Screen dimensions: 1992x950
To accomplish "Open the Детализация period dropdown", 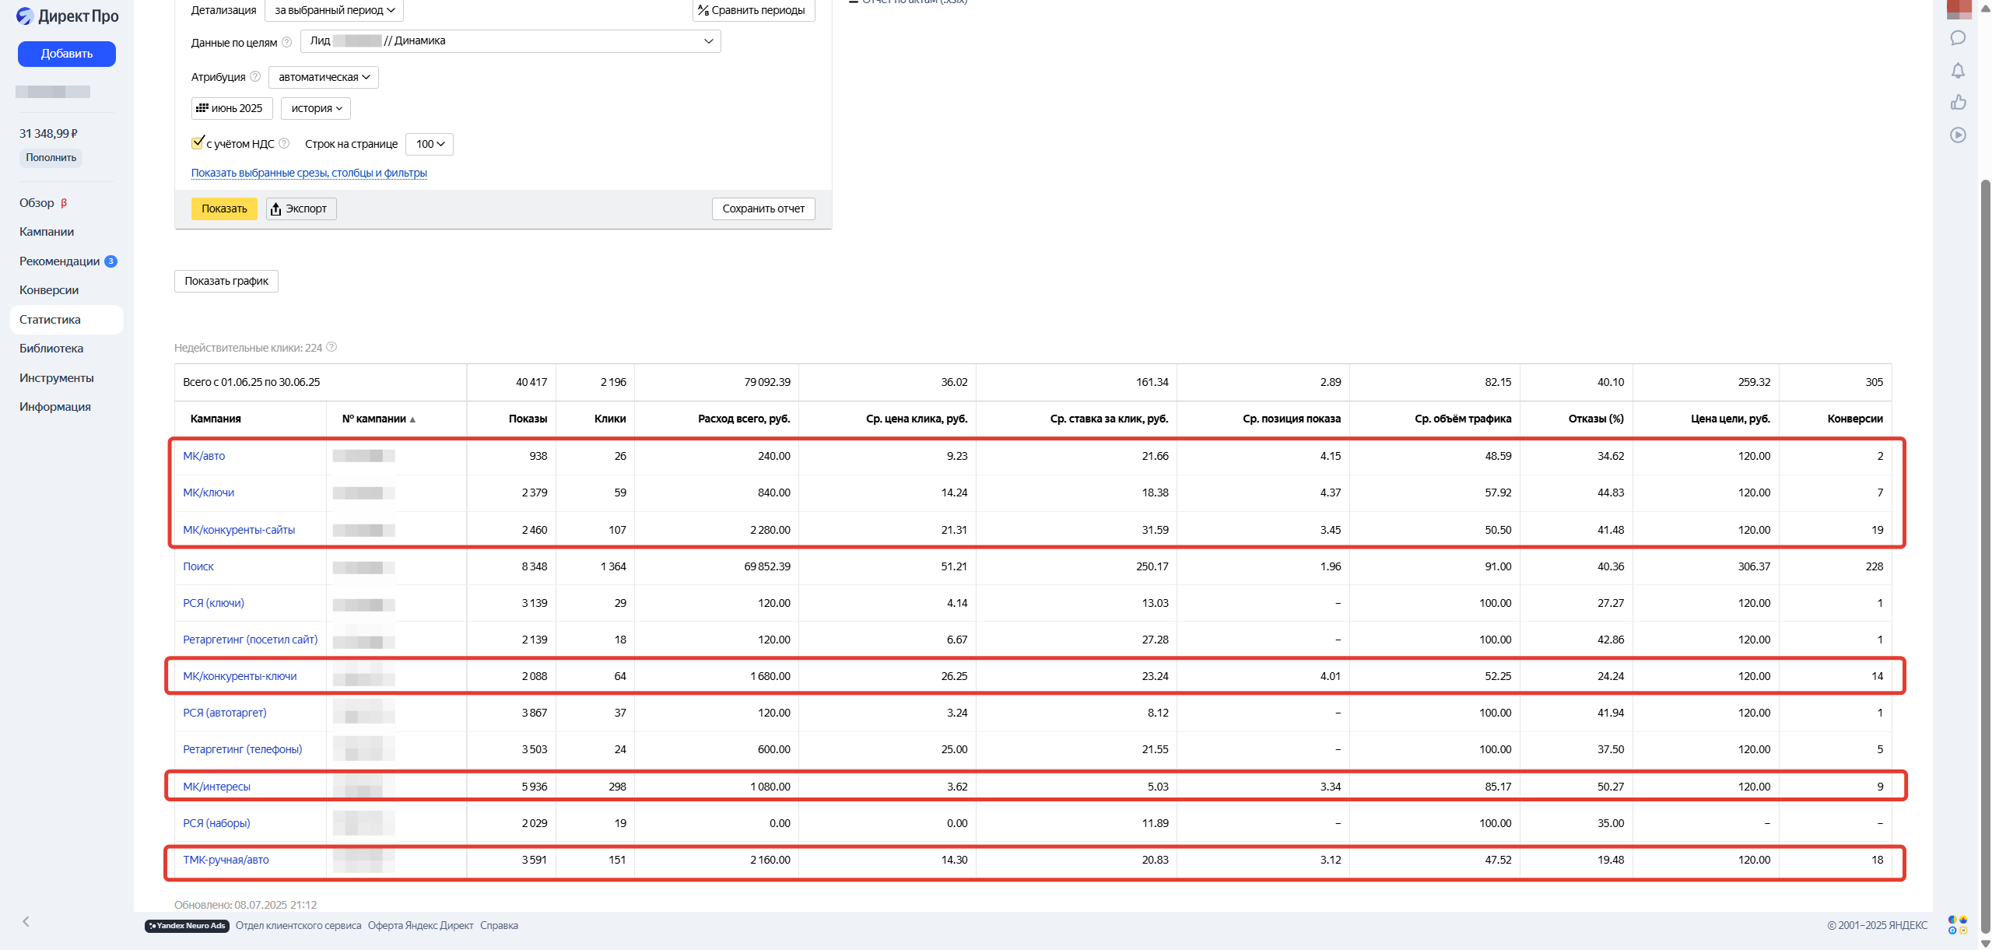I will pyautogui.click(x=335, y=10).
